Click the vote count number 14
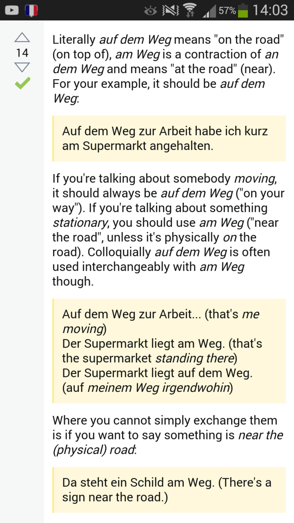Viewport: 294px width, 523px height. (x=22, y=53)
